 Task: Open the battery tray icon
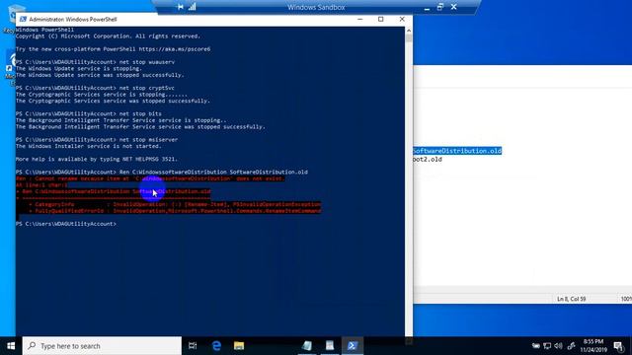point(535,346)
